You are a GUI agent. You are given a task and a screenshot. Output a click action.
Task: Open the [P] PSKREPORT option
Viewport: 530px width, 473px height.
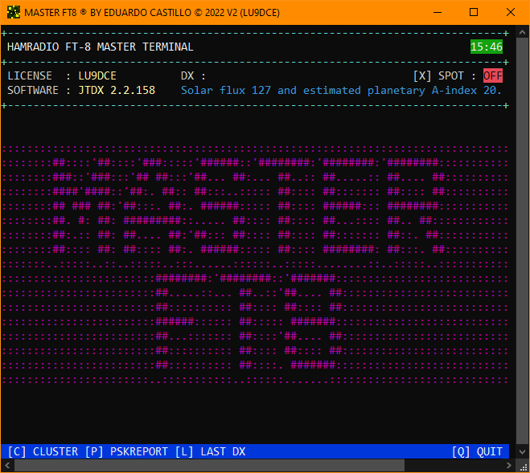(x=126, y=451)
